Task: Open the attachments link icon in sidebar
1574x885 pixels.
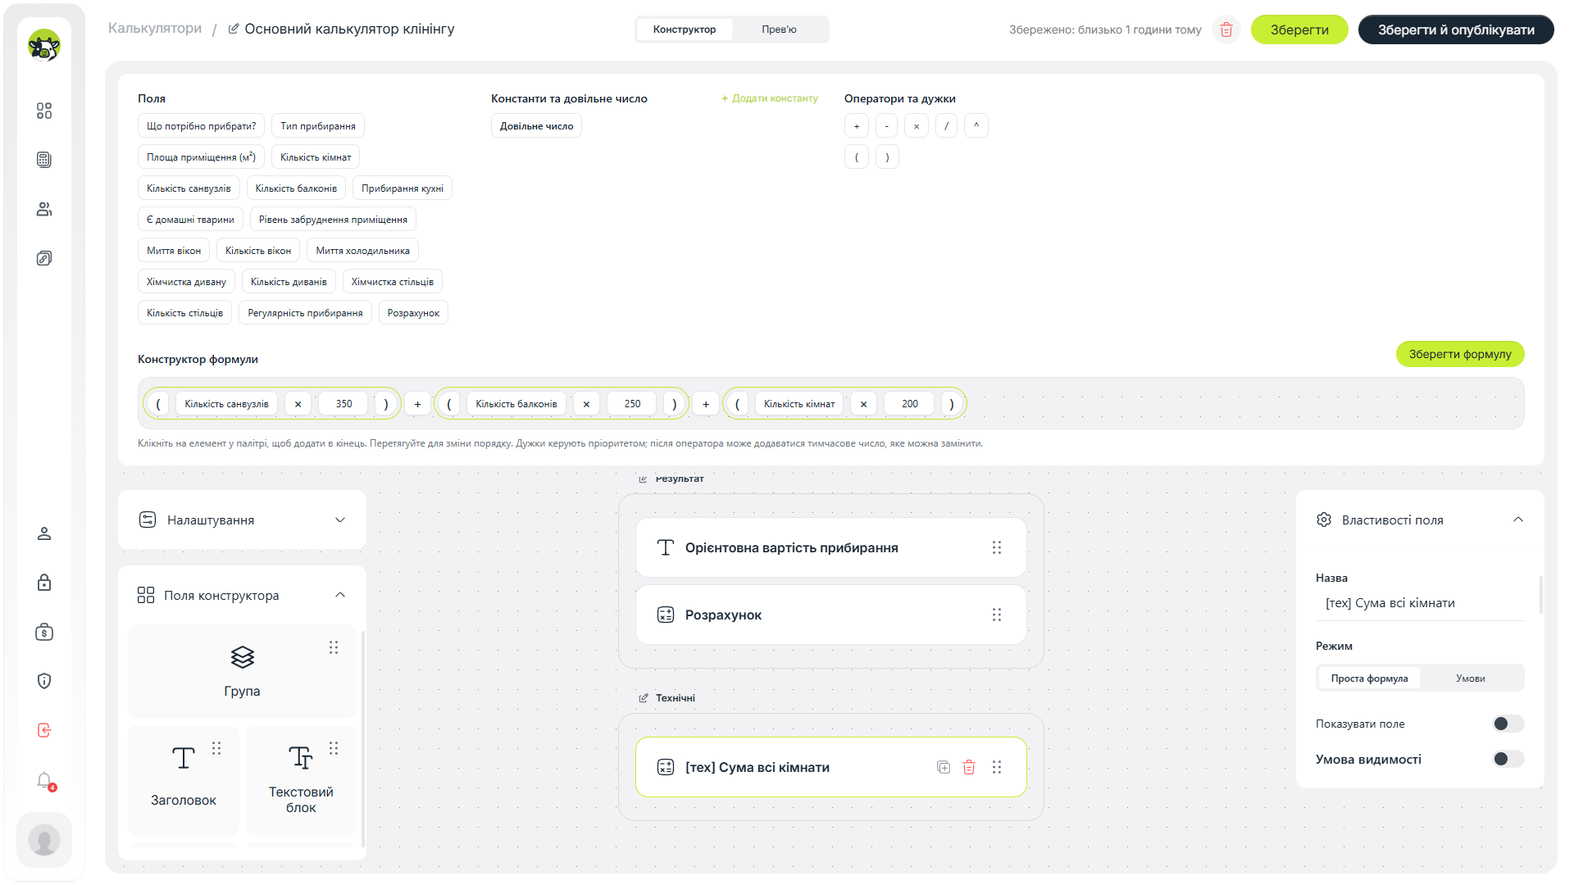Action: coord(44,258)
